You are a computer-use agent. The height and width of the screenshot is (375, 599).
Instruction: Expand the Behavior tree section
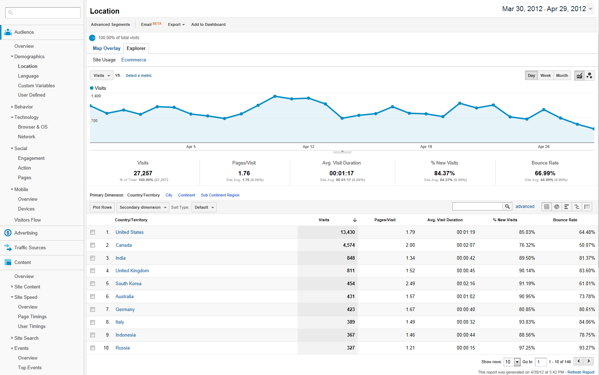[x=12, y=107]
